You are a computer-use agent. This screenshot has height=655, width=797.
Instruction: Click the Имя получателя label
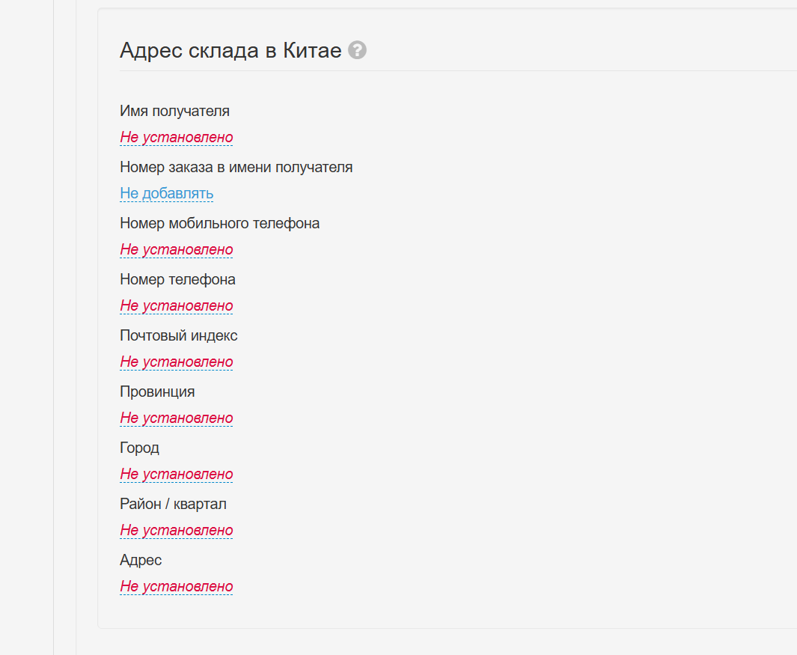tap(174, 112)
